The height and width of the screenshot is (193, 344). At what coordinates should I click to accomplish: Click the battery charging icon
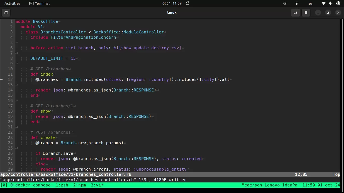coord(337,4)
